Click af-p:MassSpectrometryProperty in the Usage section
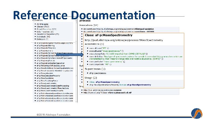The image size is (214, 120). click(x=104, y=85)
